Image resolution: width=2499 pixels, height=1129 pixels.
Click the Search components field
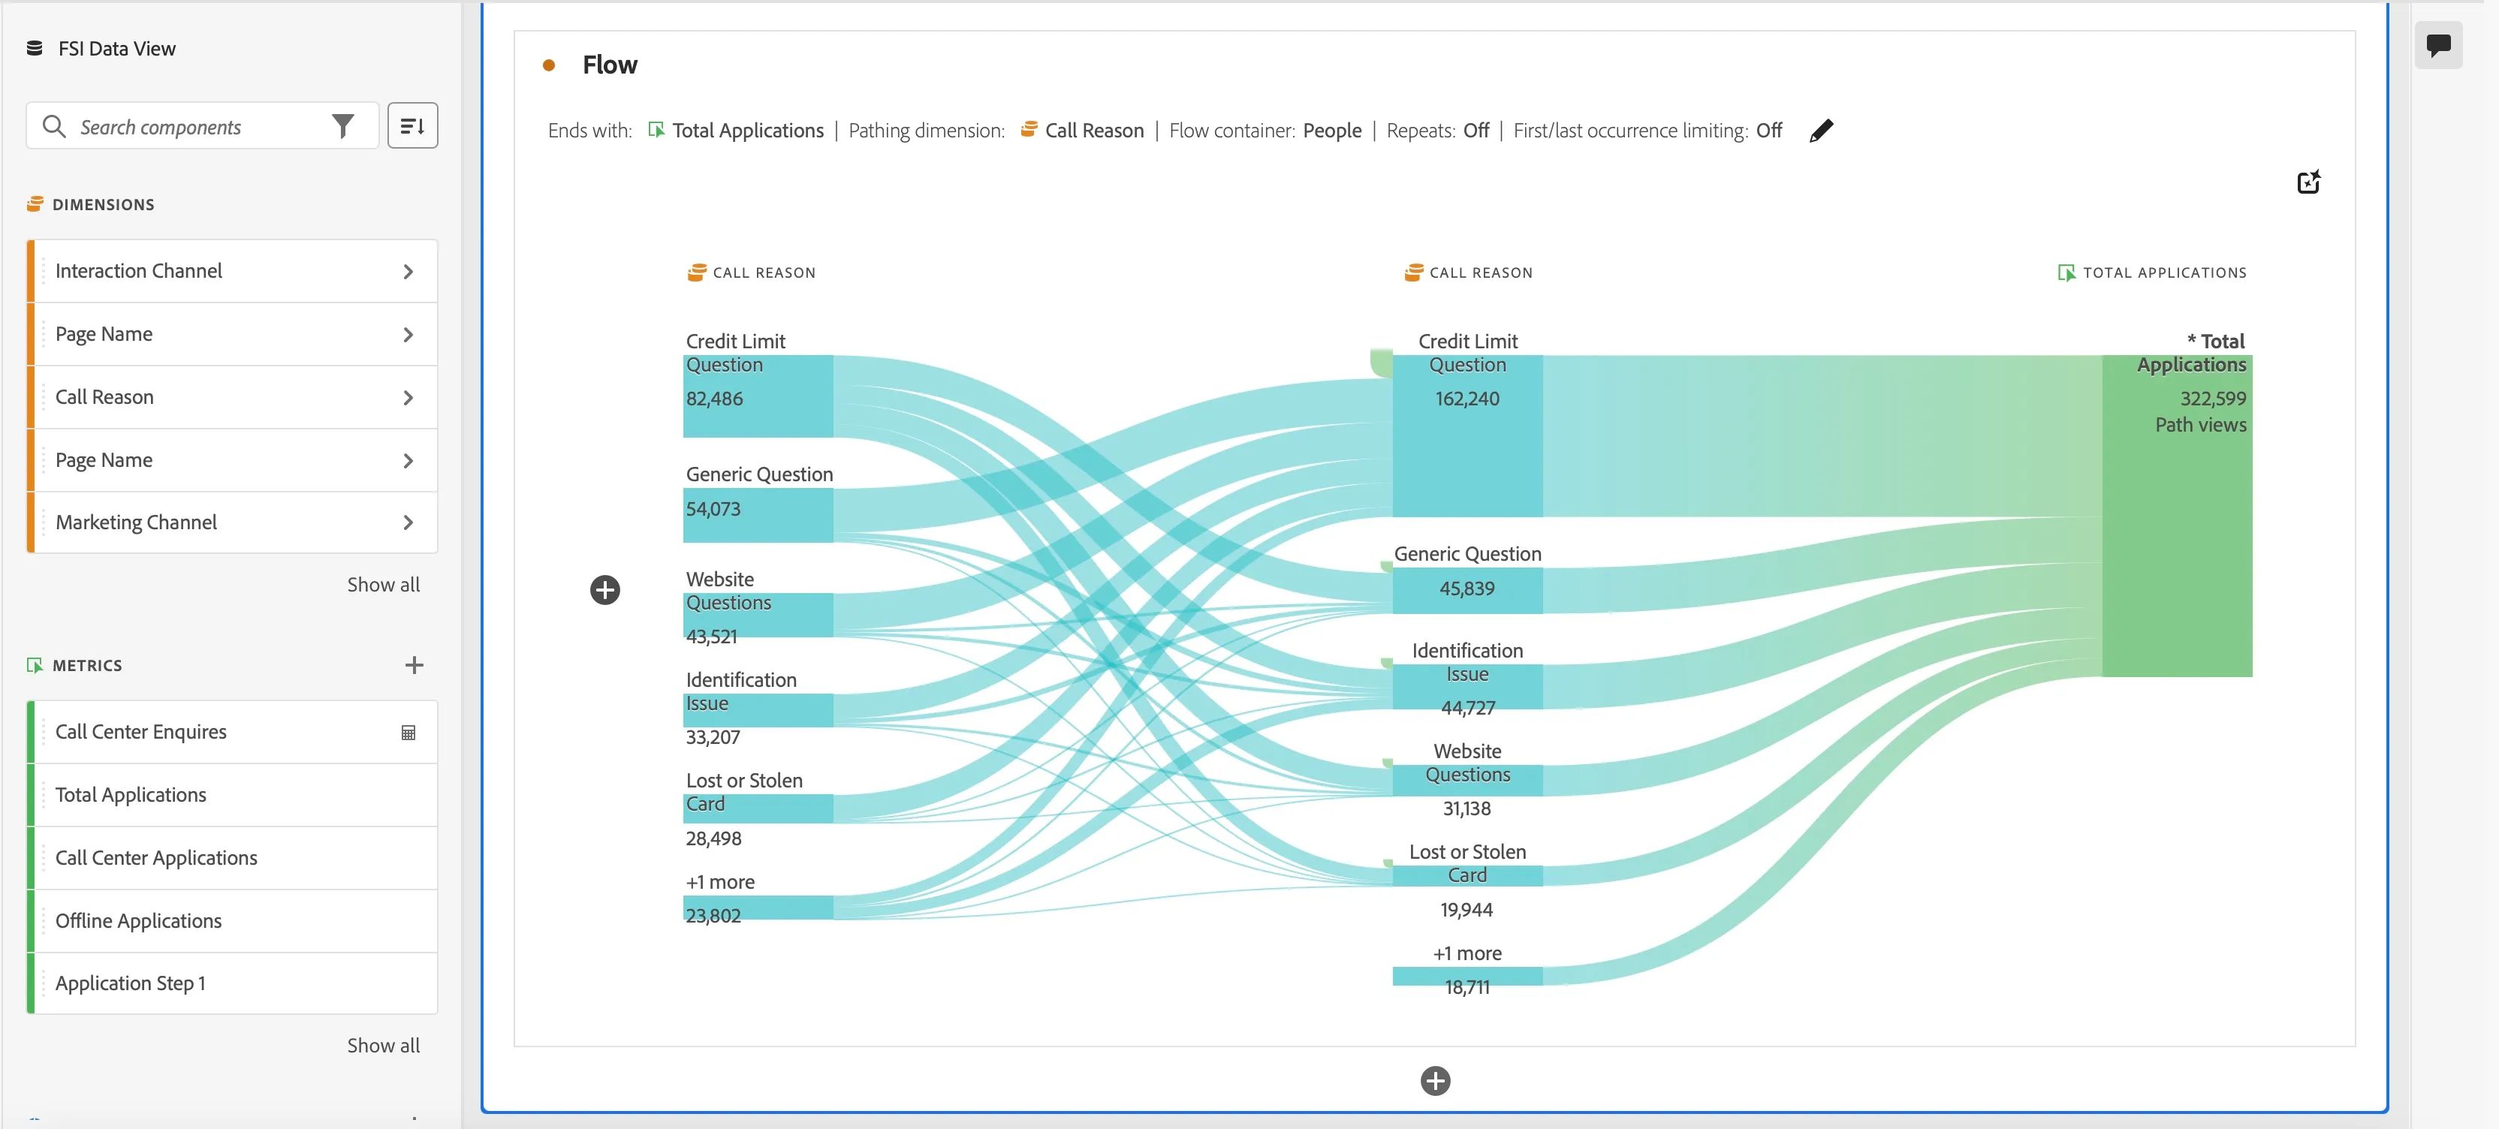point(203,126)
